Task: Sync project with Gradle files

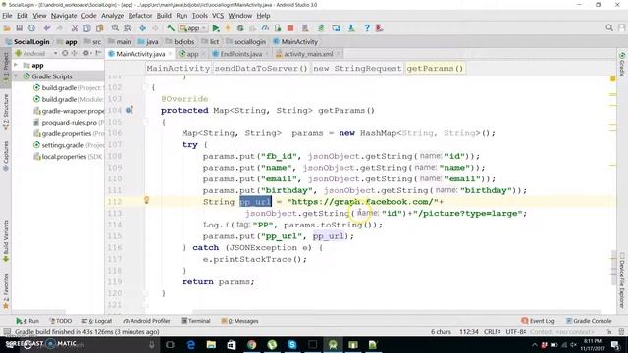Action: (x=321, y=28)
